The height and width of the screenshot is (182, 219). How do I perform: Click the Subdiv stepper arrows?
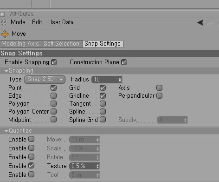185,120
